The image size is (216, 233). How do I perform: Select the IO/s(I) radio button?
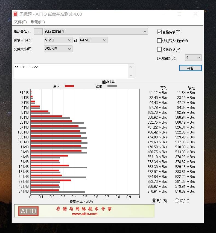tap(177, 201)
